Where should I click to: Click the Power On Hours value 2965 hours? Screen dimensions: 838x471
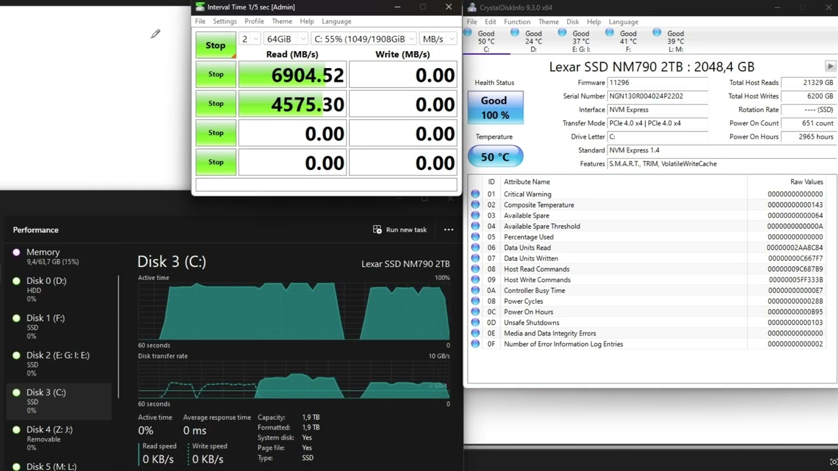coord(809,137)
